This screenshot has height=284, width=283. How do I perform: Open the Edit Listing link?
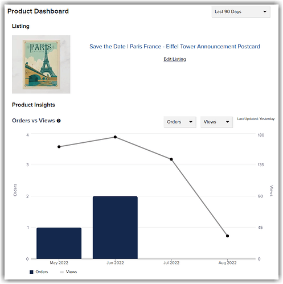[x=175, y=59]
